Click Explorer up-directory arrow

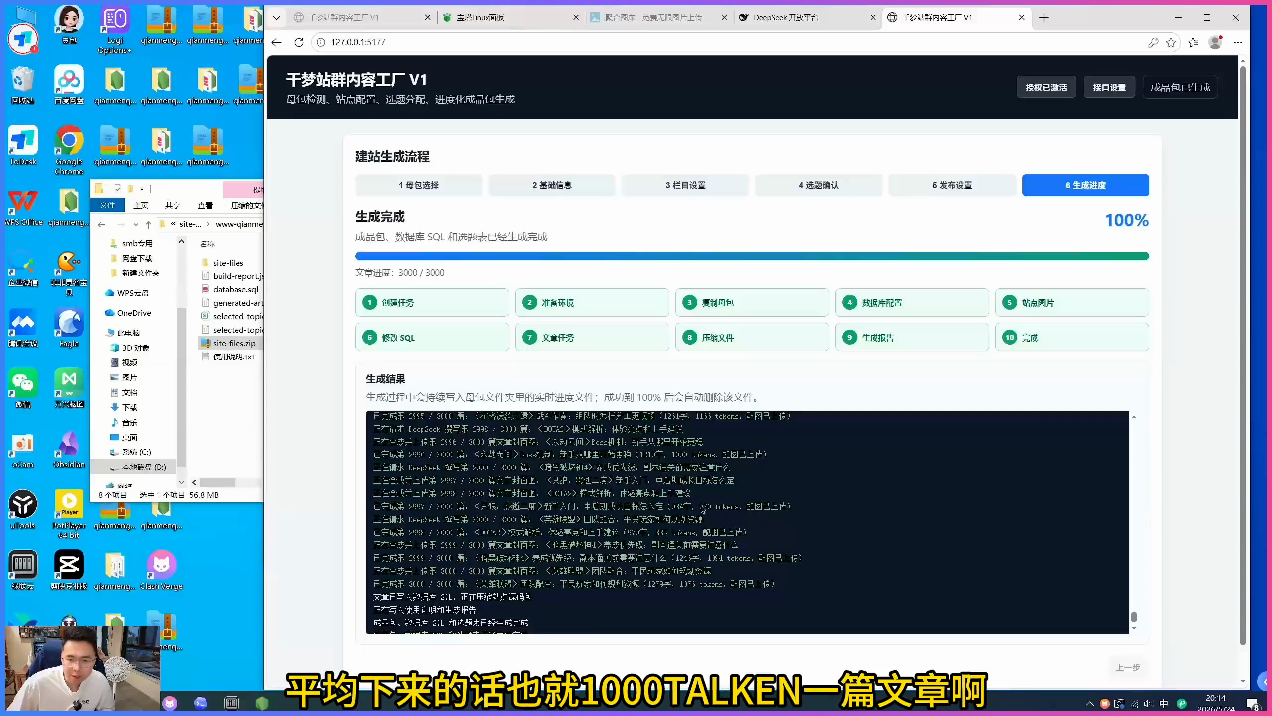click(148, 225)
